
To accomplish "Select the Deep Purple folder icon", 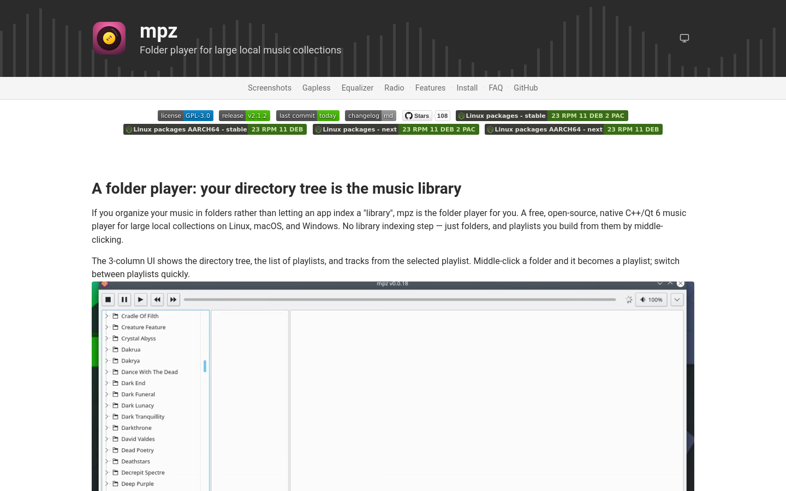I will coord(116,484).
